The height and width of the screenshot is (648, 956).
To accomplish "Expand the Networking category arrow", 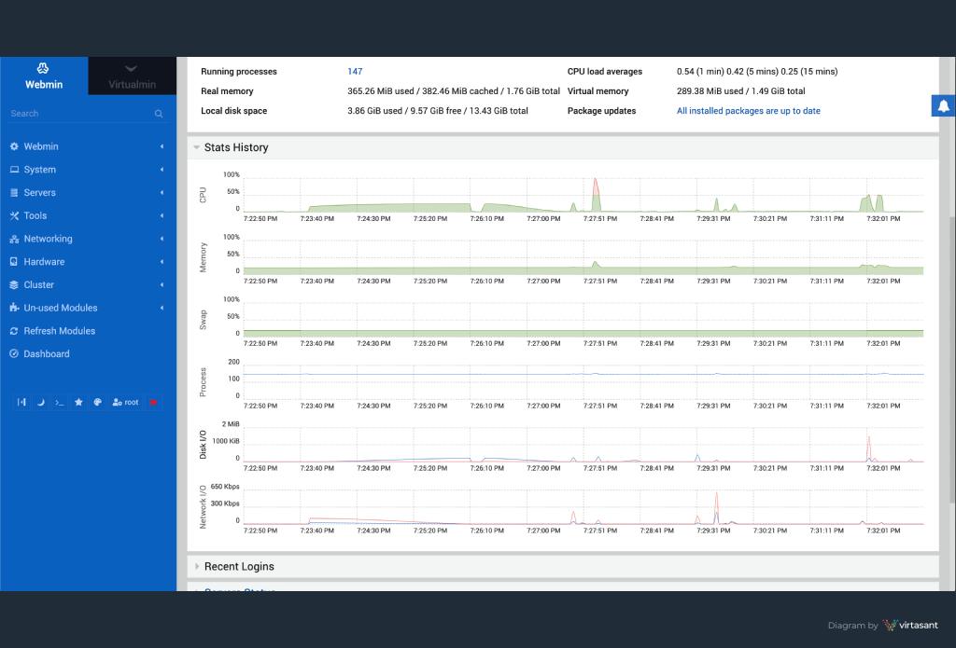I will 162,239.
